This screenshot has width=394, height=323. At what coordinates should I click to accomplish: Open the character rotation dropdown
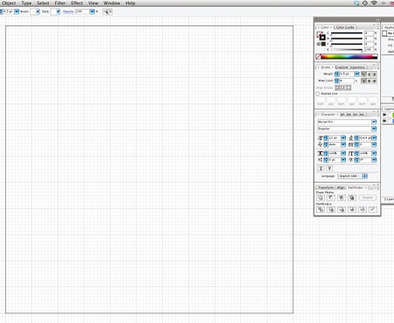coord(374,160)
